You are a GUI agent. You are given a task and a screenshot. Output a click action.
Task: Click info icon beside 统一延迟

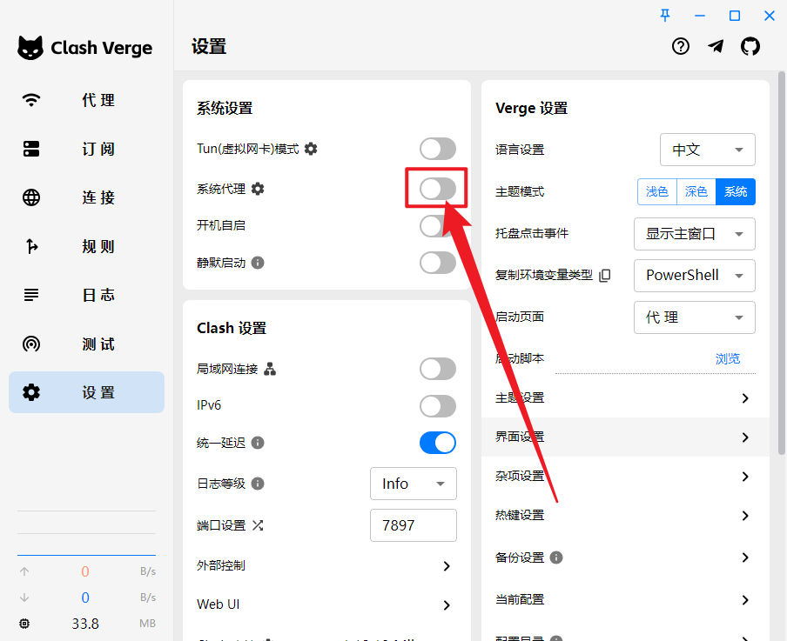(258, 443)
